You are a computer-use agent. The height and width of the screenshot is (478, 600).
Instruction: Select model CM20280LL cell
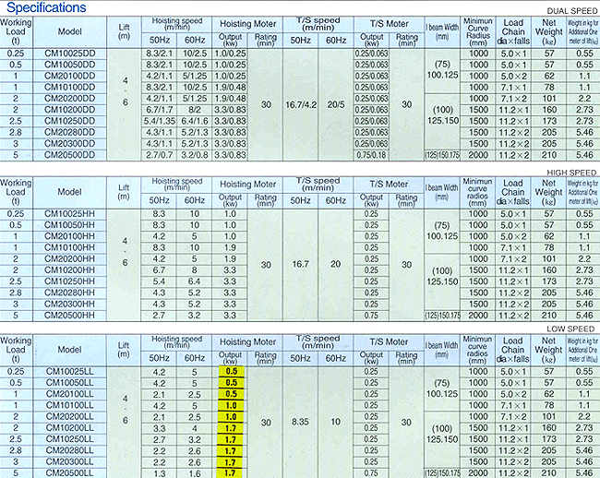click(69, 450)
